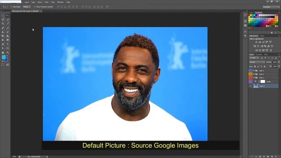Switch to the Styles tab
Screen dimensions: 281x158
click(262, 36)
